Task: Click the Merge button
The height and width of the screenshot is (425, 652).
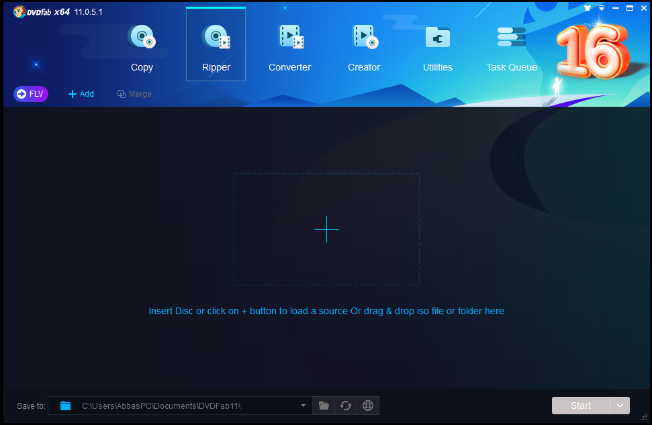Action: [134, 94]
